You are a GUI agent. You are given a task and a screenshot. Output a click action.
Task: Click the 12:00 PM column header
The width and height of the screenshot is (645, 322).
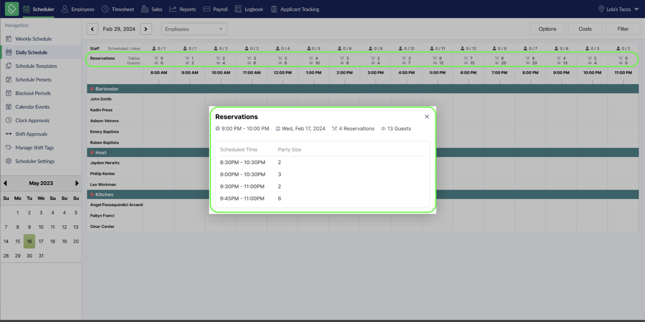coord(283,73)
